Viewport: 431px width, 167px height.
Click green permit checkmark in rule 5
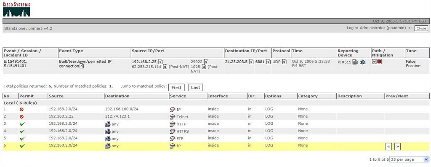[x=22, y=138]
